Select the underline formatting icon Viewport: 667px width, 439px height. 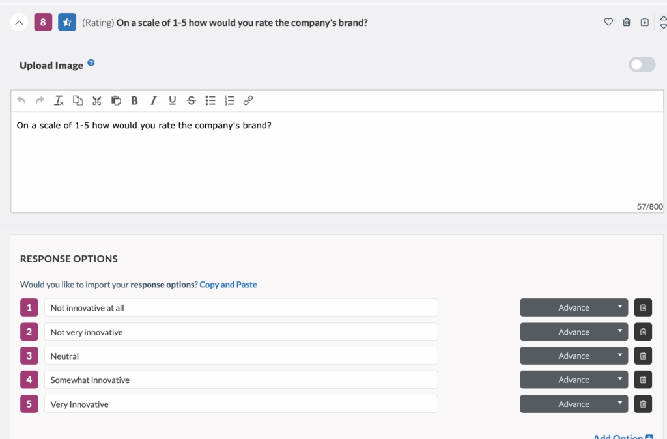click(172, 100)
